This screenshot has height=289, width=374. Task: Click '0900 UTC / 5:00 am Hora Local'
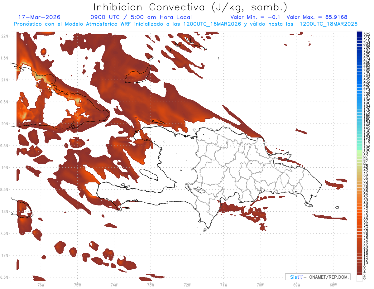point(141,17)
